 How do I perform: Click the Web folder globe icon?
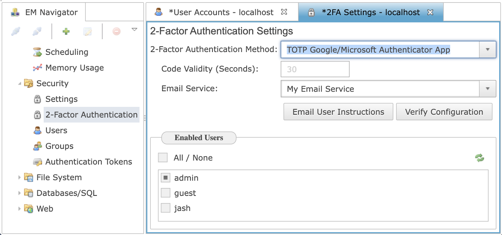coord(29,209)
